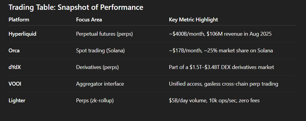Image resolution: width=306 pixels, height=121 pixels.
Task: Click the Derivatives (perps) cell
Action: click(97, 67)
